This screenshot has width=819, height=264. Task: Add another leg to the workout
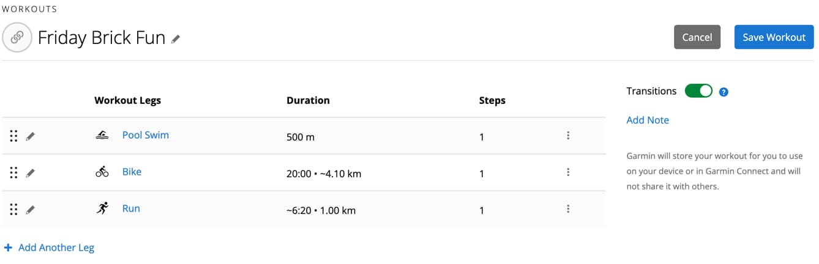(x=49, y=248)
